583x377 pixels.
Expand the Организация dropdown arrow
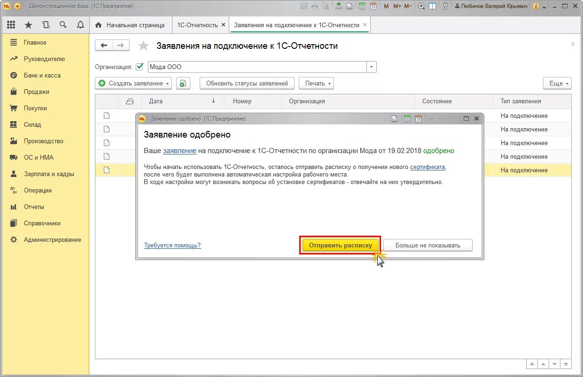pos(372,67)
